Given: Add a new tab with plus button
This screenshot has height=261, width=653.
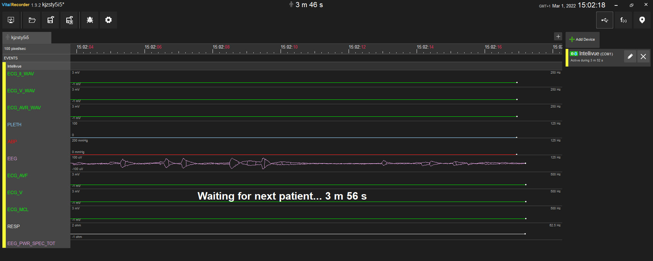Looking at the screenshot, I should pos(558,37).
